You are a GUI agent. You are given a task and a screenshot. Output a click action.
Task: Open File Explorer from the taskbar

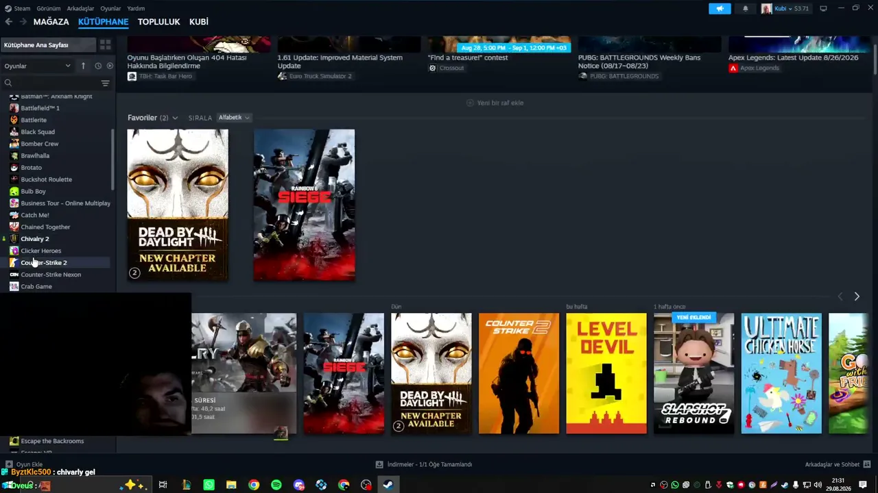[x=231, y=485]
